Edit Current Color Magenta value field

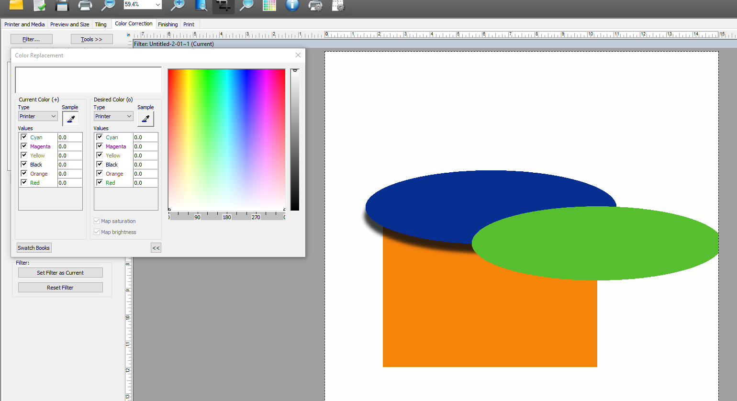(70, 146)
